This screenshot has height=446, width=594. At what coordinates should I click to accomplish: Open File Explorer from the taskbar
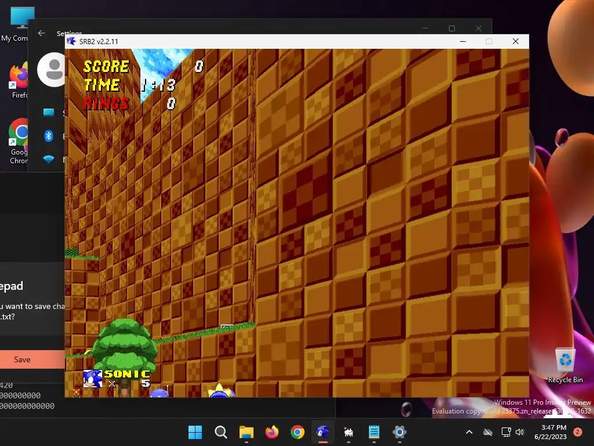pyautogui.click(x=246, y=431)
